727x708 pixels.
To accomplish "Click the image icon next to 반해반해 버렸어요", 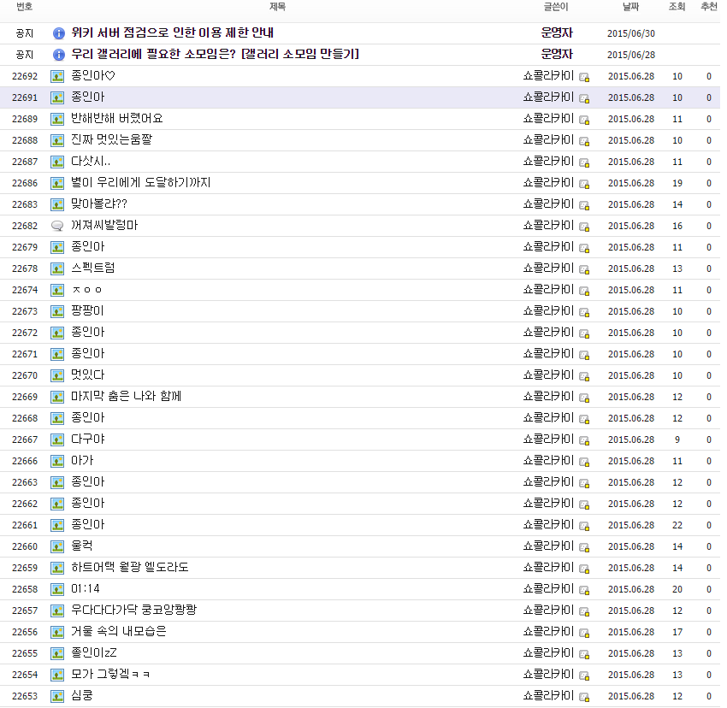I will point(57,119).
